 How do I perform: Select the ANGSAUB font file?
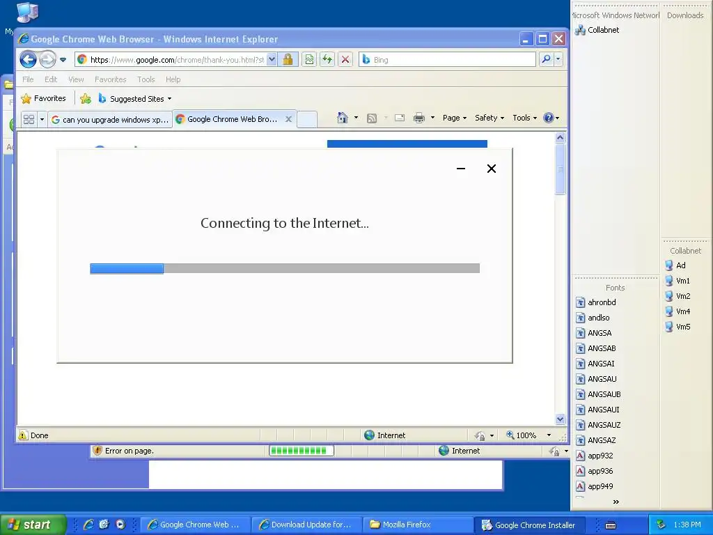point(598,394)
